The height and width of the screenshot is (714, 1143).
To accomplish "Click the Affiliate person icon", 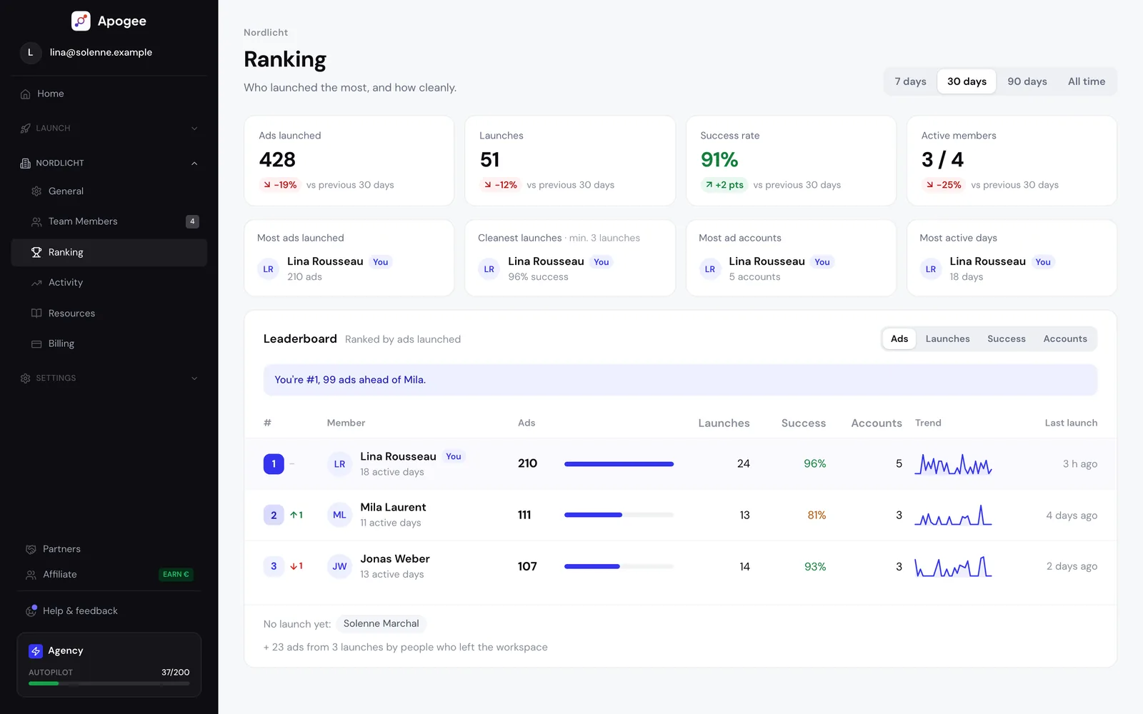I will (31, 575).
